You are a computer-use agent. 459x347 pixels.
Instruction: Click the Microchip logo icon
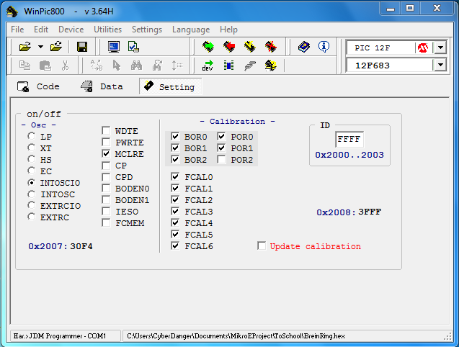pyautogui.click(x=423, y=48)
